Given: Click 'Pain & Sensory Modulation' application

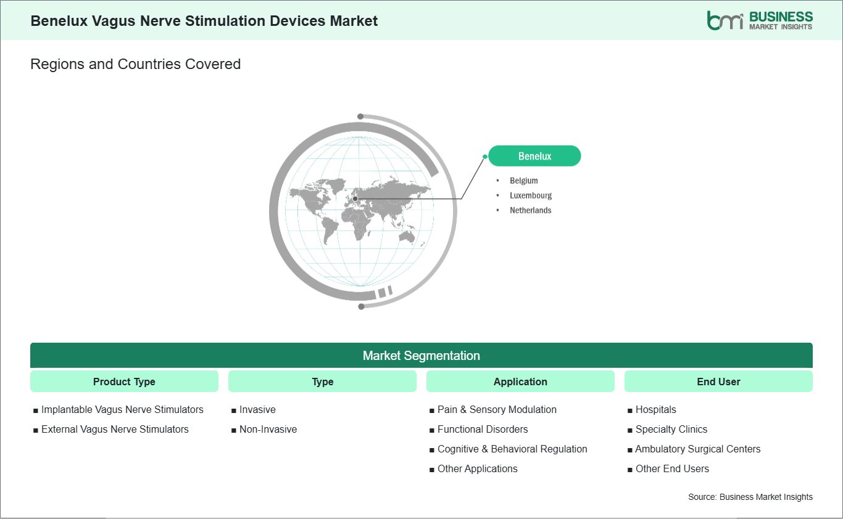Looking at the screenshot, I should point(497,409).
